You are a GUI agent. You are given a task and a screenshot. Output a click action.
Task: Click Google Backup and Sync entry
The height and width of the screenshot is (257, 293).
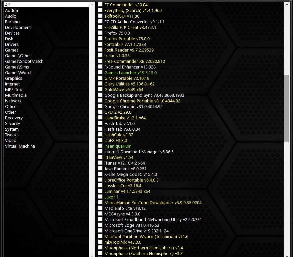144,95
